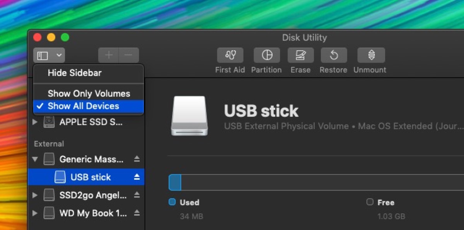Choose Hide Sidebar from the menu
The width and height of the screenshot is (464, 230).
pyautogui.click(x=75, y=73)
